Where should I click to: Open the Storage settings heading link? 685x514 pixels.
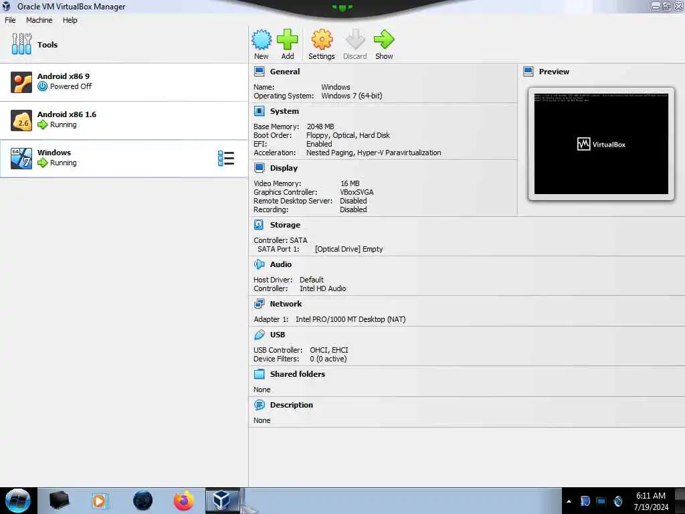click(285, 225)
